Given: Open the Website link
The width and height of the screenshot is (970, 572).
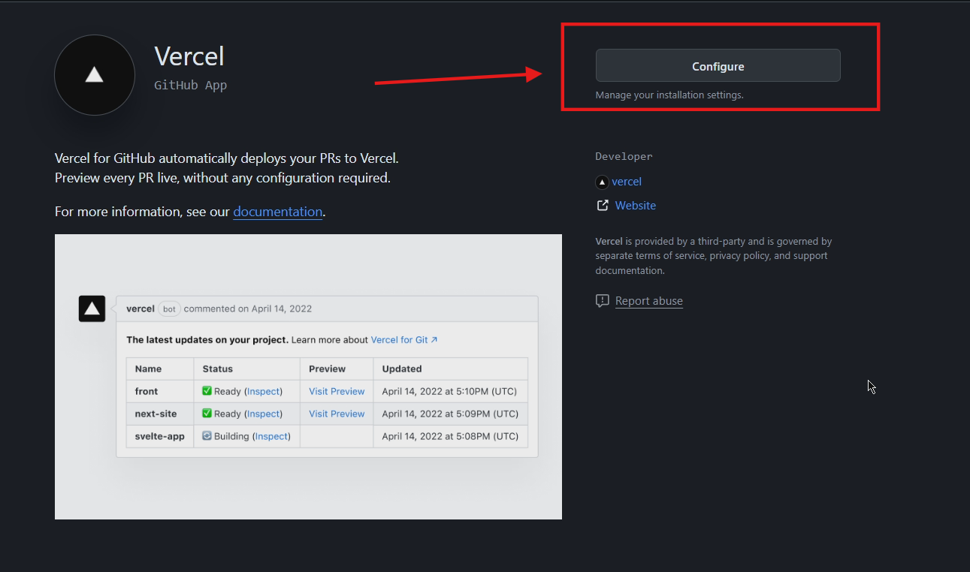Looking at the screenshot, I should 636,206.
